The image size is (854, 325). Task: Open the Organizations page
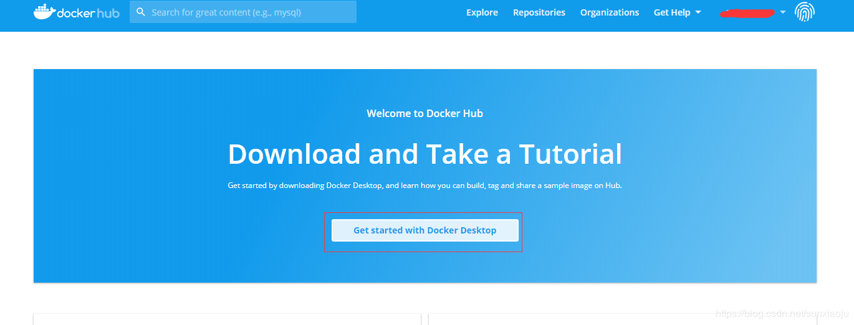point(610,12)
